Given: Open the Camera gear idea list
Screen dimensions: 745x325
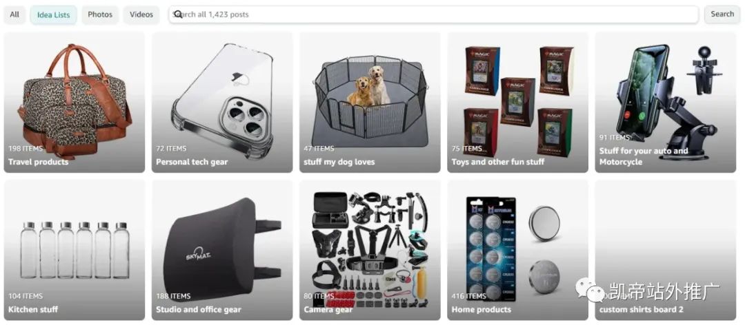Looking at the screenshot, I should coord(370,250).
